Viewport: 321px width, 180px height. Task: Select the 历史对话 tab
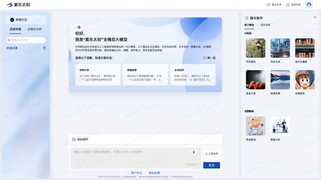pyautogui.click(x=16, y=29)
